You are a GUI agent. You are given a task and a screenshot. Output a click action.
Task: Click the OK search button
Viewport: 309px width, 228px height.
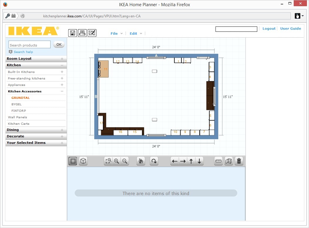click(x=59, y=45)
